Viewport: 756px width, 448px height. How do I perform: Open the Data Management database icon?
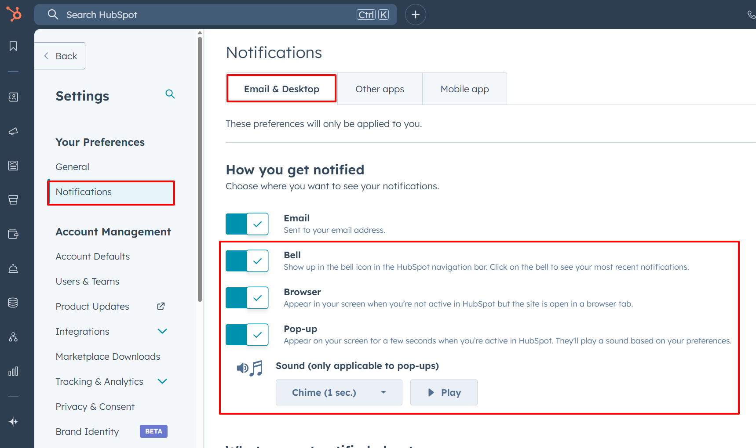pyautogui.click(x=13, y=303)
